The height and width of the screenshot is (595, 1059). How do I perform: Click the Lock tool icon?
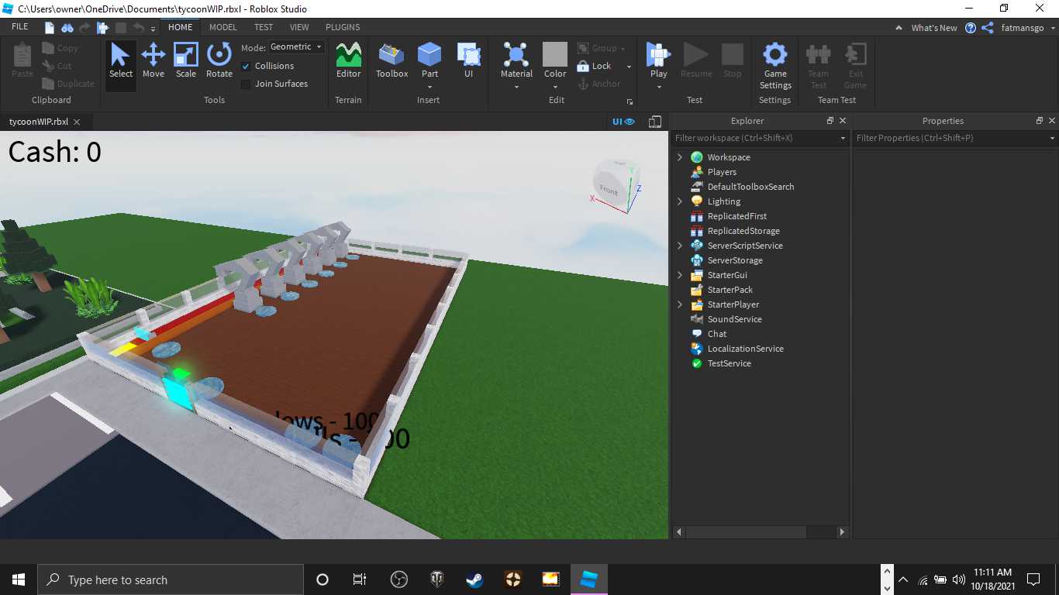tap(583, 66)
